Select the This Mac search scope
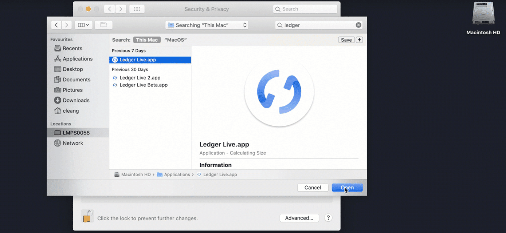The image size is (506, 233). (x=147, y=40)
